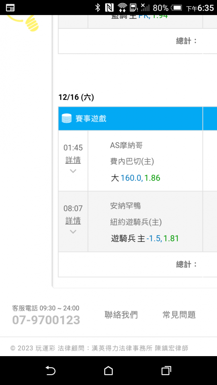Tap the Android home navigation icon
Viewport: 217px width, 385px height.
[108, 370]
